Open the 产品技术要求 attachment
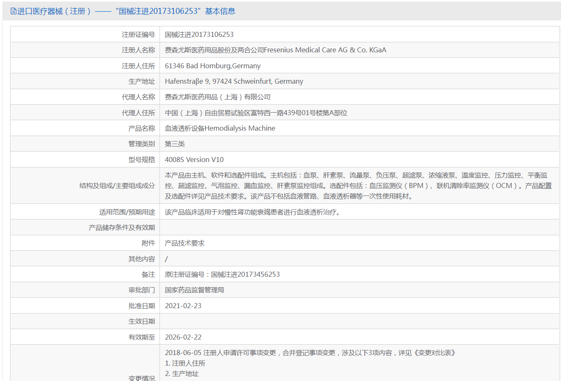This screenshot has width=561, height=381. [x=185, y=243]
